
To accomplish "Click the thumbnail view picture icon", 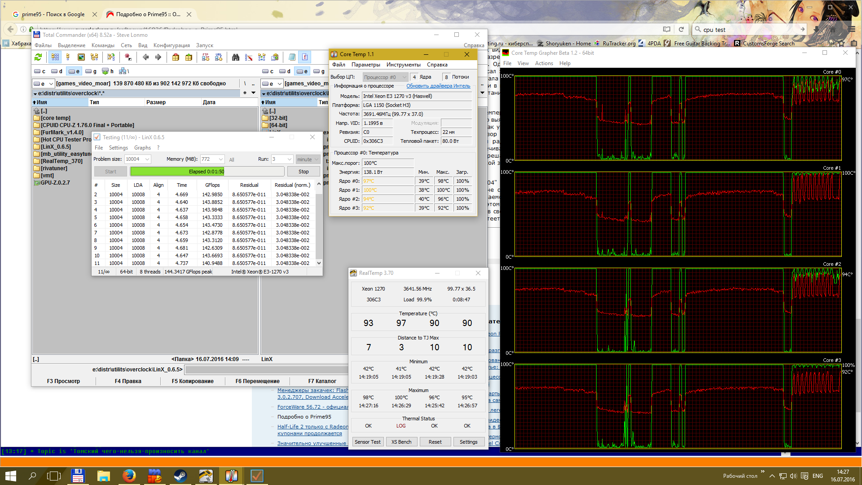I will point(81,57).
